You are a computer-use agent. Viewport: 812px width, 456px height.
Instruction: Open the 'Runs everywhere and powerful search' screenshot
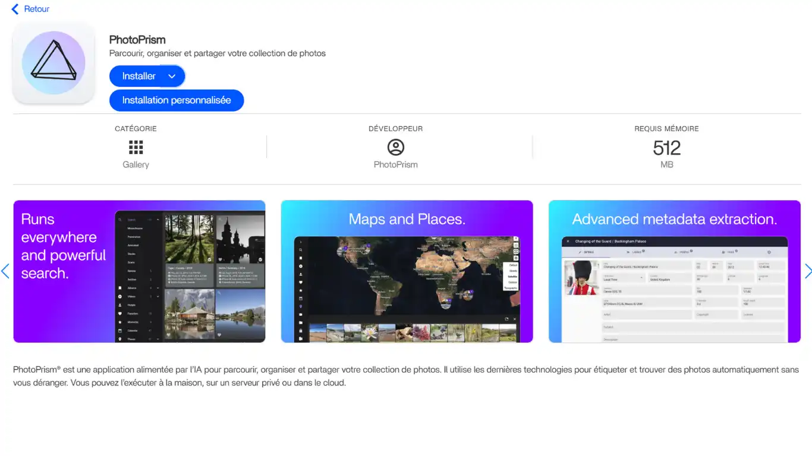tap(139, 271)
